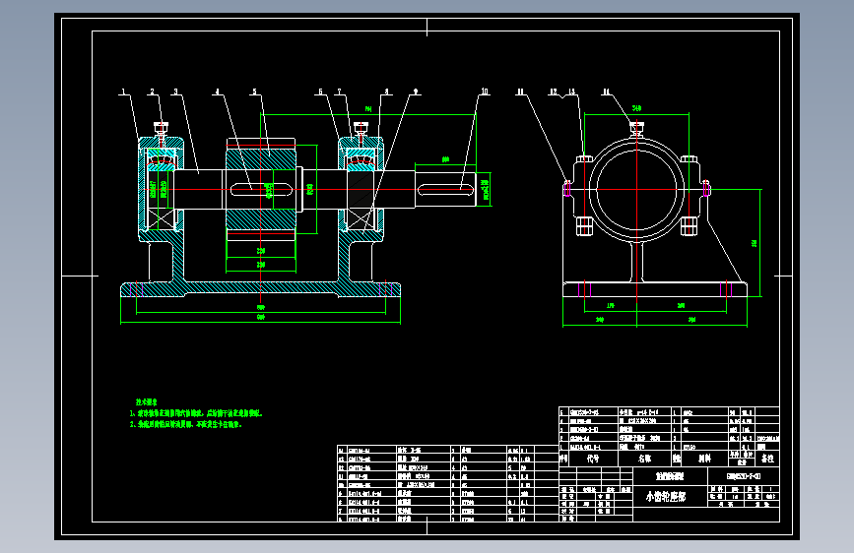Viewport: 854px width, 553px height.
Task: Click the hatched gear in section view
Action: click(261, 189)
